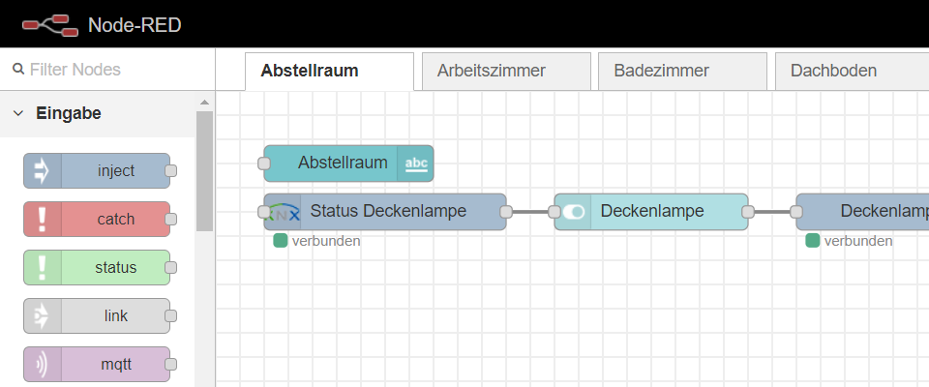This screenshot has height=387, width=929.
Task: Select the link node icon
Action: (42, 316)
